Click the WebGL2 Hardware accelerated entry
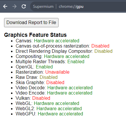Image resolution: width=126 pixels, height=118 pixels. click(49, 108)
